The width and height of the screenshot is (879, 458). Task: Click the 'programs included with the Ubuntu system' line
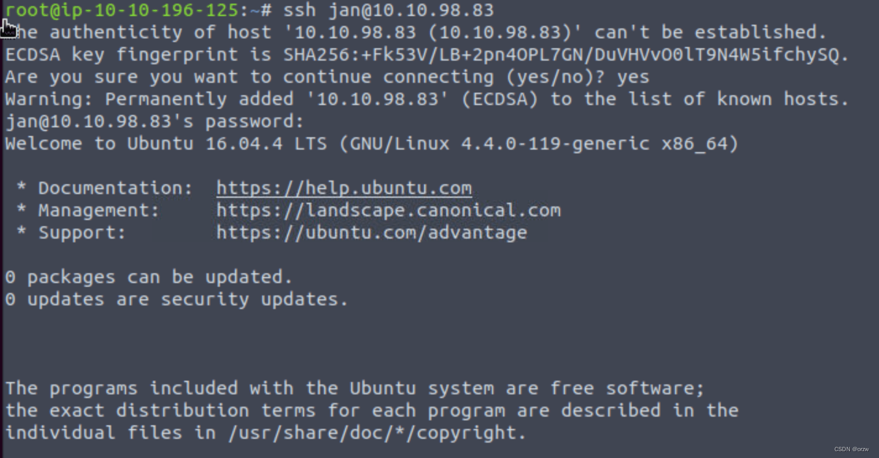(355, 388)
